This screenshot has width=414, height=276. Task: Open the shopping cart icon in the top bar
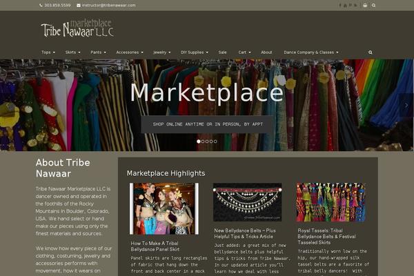[x=365, y=6]
